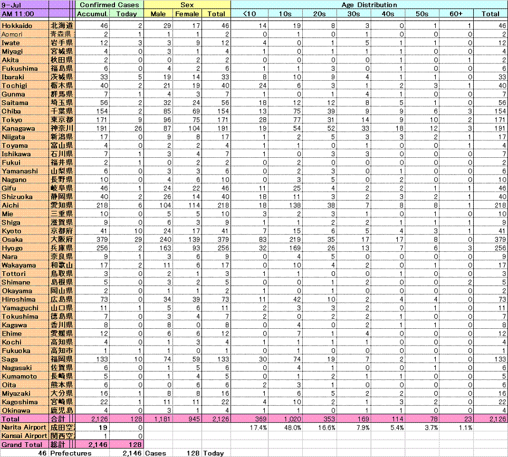Click the "Prefectures" summary label at bottom
Screen dimensions: 508x457
coord(71,453)
